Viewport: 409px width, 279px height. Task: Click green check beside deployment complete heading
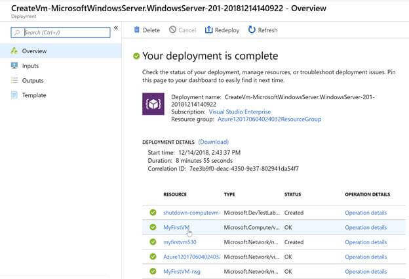coord(136,56)
